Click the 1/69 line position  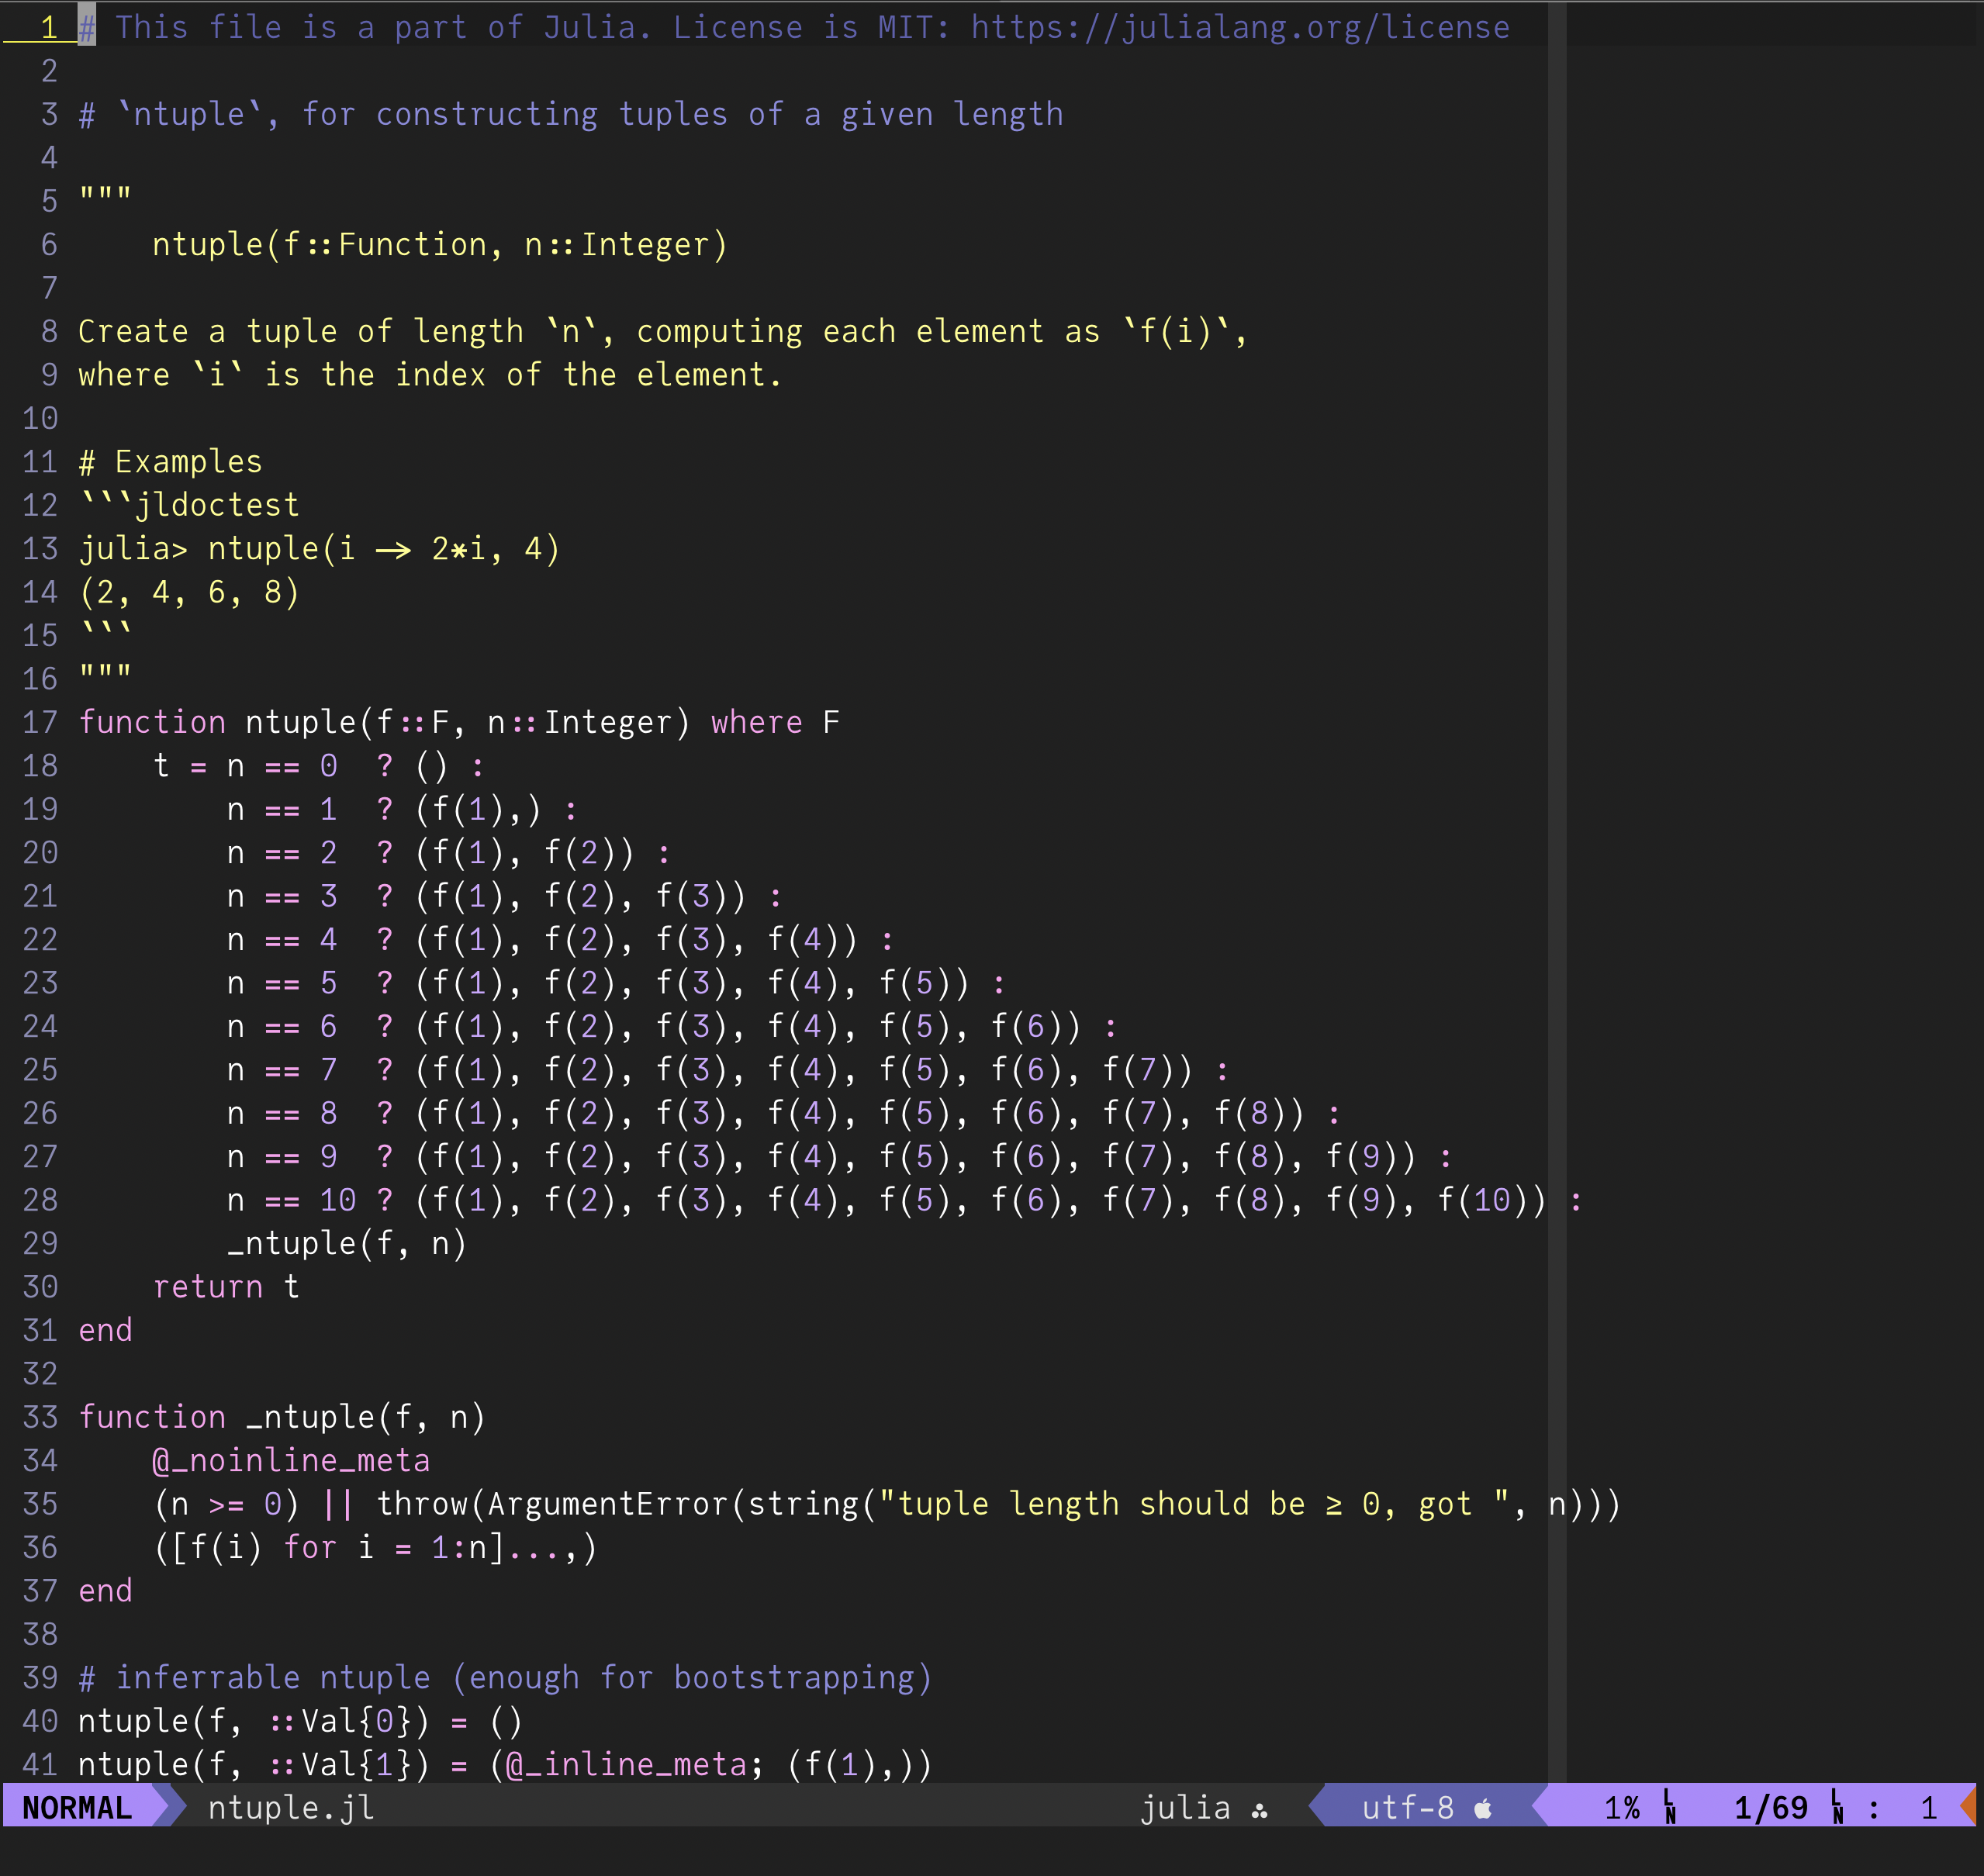point(1771,1808)
